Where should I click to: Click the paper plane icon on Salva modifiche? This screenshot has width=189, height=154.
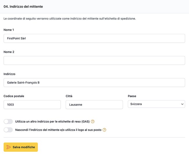pos(9,147)
